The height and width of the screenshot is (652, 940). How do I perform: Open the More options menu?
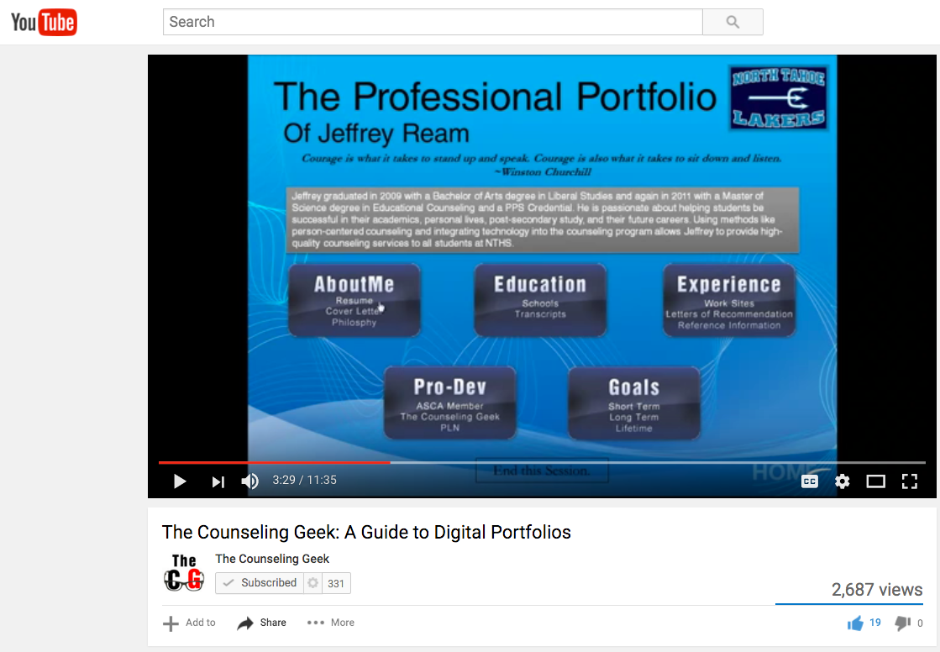coord(331,623)
